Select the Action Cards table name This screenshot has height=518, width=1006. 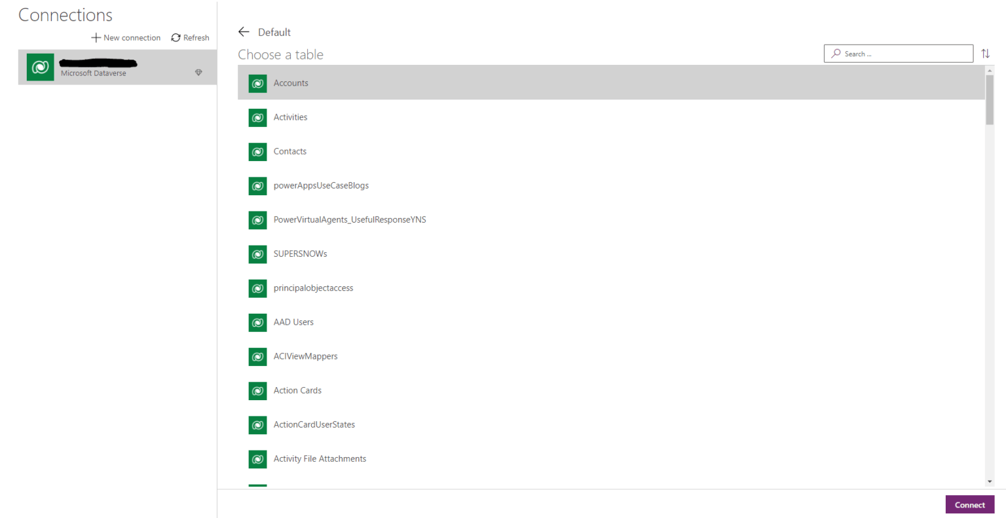(x=297, y=390)
